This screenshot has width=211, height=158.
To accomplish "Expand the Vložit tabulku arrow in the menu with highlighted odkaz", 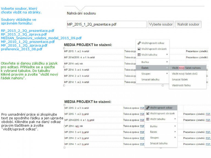I will [x=175, y=119].
